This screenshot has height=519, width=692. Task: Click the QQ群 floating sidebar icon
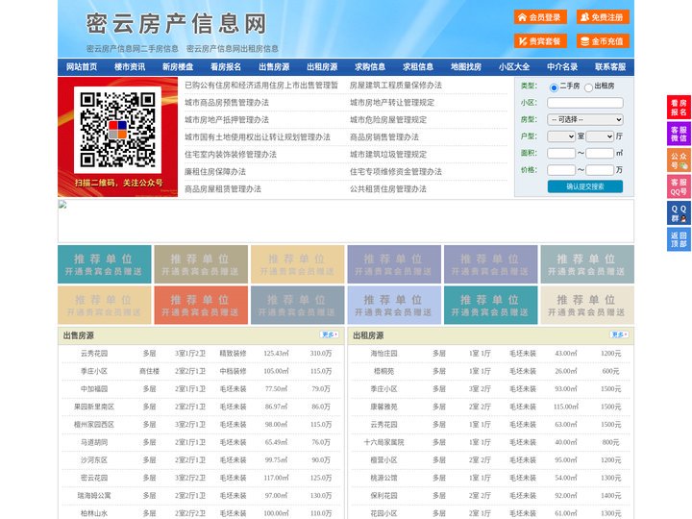(x=679, y=213)
